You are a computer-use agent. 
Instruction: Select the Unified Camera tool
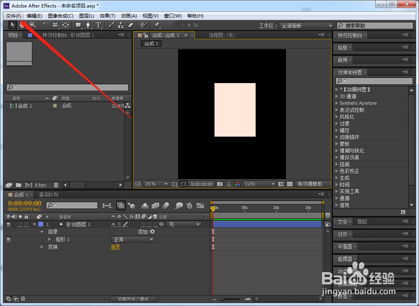(x=55, y=25)
